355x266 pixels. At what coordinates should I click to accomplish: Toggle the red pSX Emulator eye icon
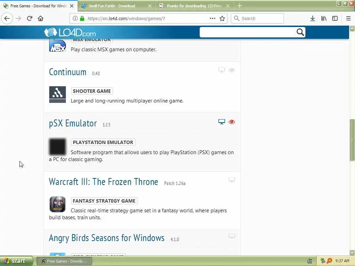coord(232,122)
